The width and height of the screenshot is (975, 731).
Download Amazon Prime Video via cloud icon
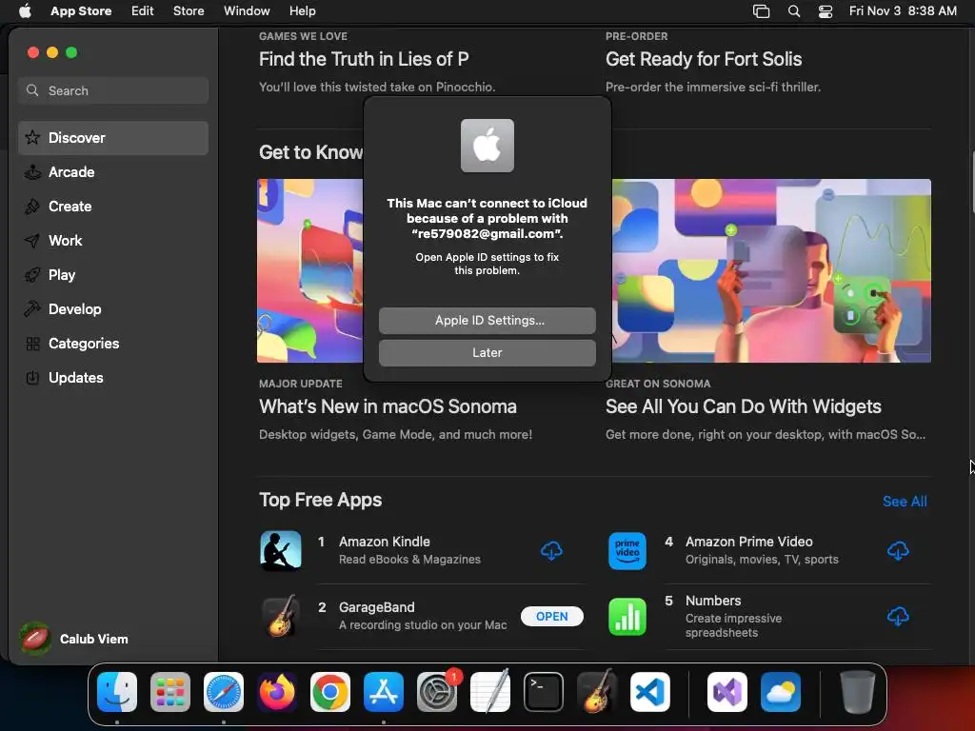[898, 551]
